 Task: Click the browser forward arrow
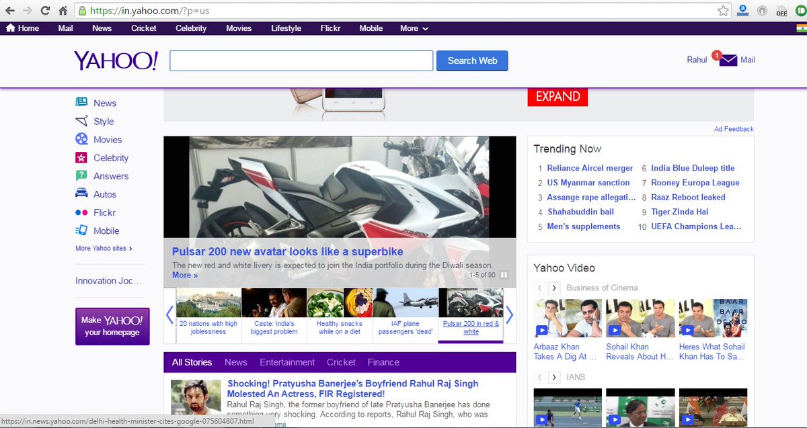tap(28, 11)
